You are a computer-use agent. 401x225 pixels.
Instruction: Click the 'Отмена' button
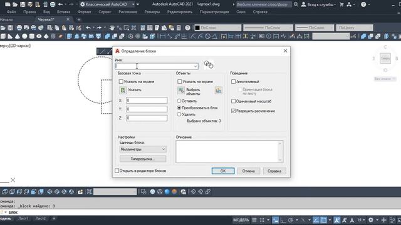[x=249, y=171]
